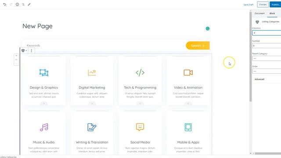Open the Video & Animation category title
Image resolution: width=281 pixels, height=158 pixels.
click(188, 88)
